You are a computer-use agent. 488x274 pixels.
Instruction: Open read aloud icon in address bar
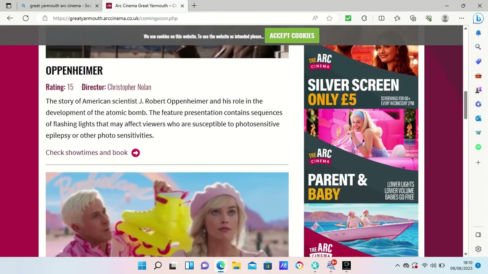click(x=315, y=18)
